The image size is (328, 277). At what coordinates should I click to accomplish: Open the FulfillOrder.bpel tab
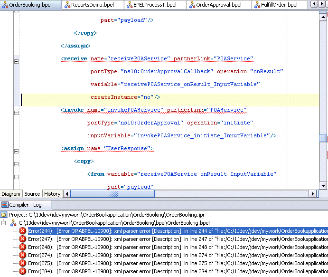[280, 5]
